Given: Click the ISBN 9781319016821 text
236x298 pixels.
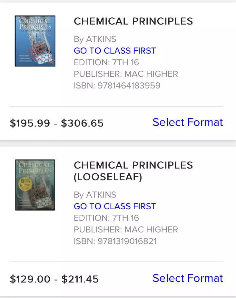Looking at the screenshot, I should pyautogui.click(x=115, y=241).
